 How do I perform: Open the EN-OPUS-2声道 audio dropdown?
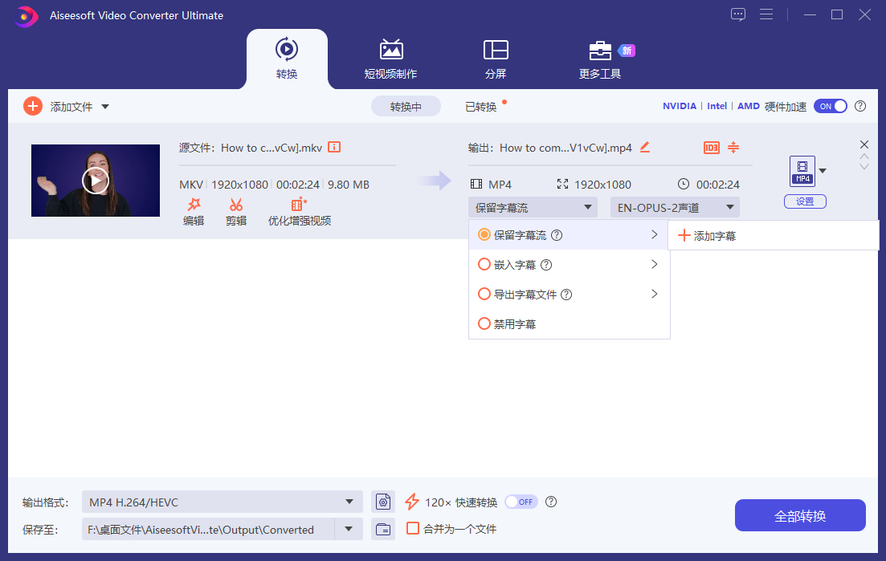675,206
